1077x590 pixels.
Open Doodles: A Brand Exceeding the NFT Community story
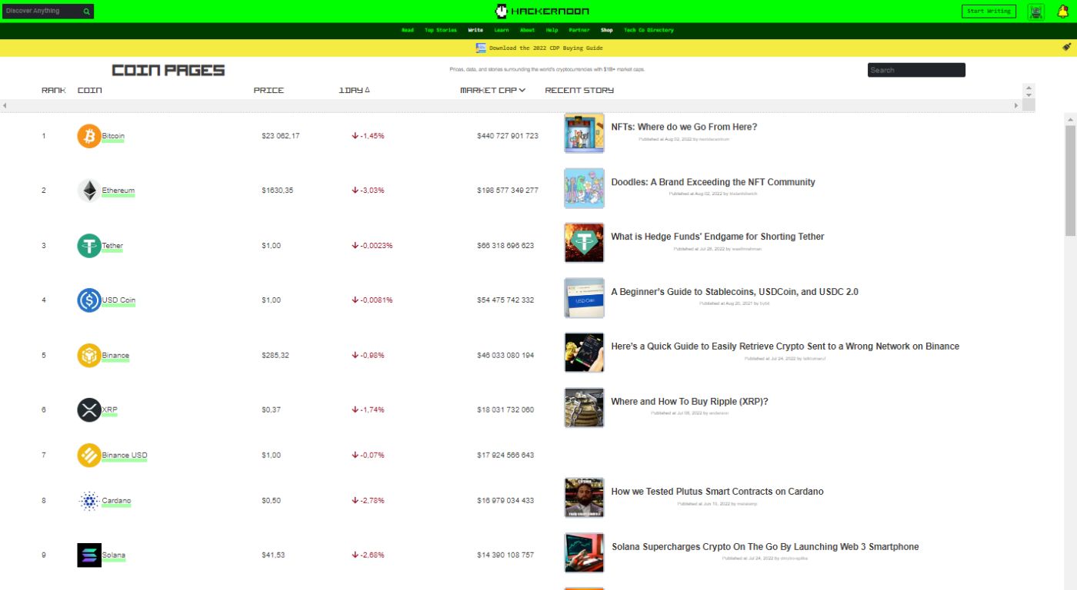[x=713, y=182]
